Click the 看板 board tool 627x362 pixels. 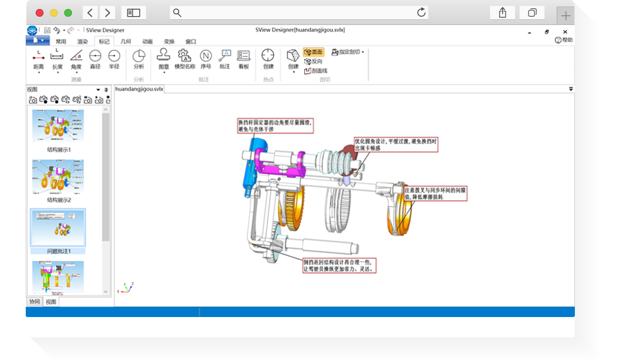244,59
